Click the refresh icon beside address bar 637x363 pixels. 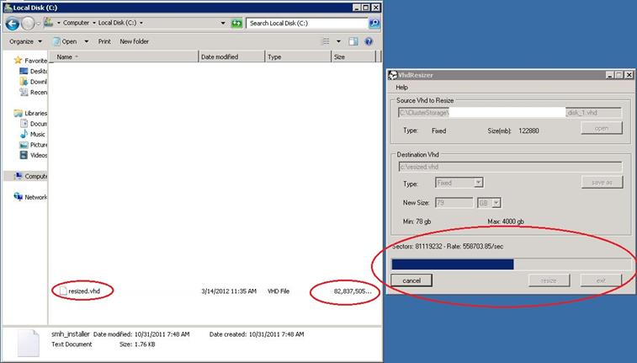click(235, 23)
